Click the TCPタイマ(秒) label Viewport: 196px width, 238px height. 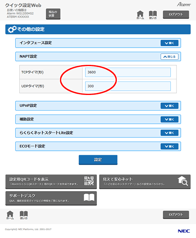(33, 72)
